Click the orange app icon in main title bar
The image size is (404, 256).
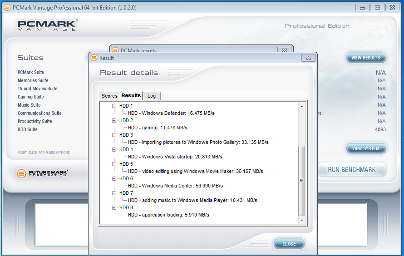tap(7, 7)
